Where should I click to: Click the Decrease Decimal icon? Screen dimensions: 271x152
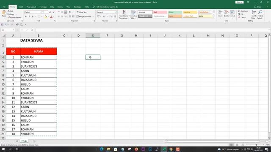115,16
